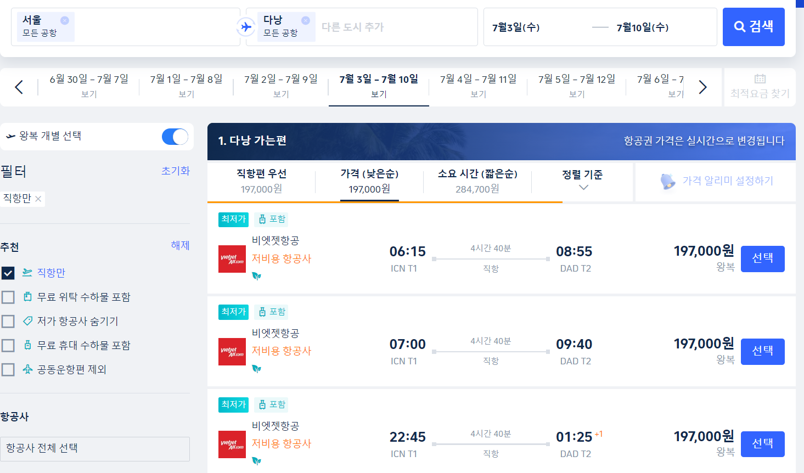804x473 pixels.
Task: Select the 소요 시간 (짧은순) tab
Action: pyautogui.click(x=477, y=181)
